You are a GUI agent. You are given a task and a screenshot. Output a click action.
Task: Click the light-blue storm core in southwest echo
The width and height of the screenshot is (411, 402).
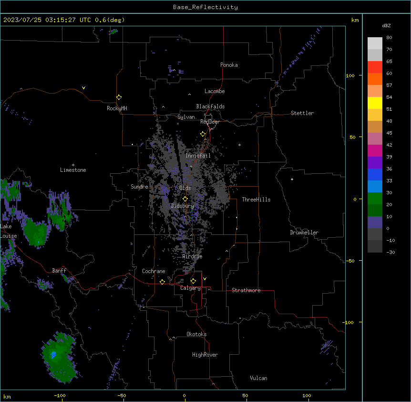click(x=53, y=355)
